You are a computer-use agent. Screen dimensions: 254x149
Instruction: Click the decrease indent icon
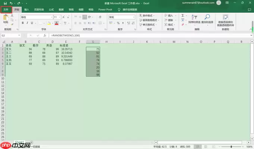tap(89, 23)
